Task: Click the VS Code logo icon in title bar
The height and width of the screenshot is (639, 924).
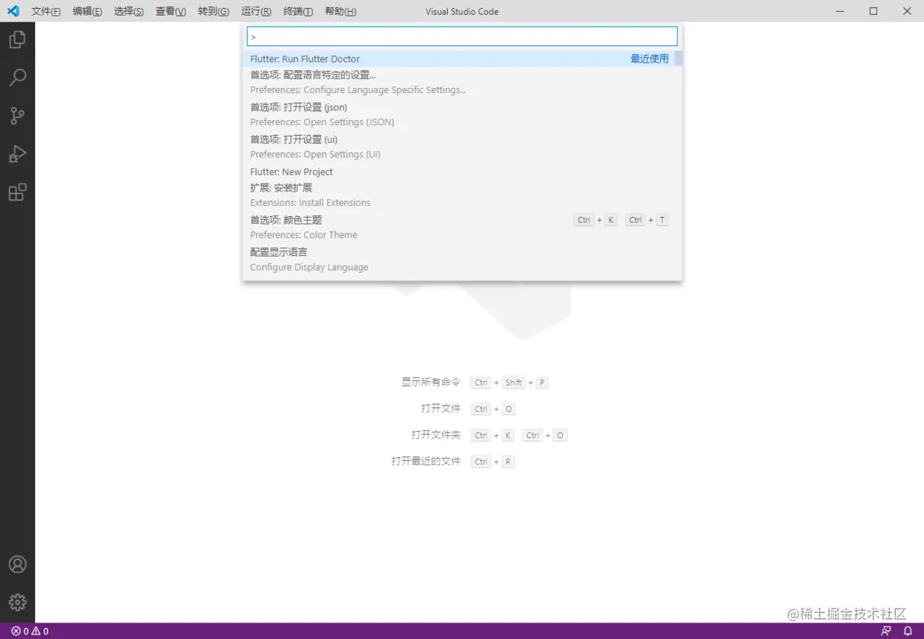Action: 13,11
